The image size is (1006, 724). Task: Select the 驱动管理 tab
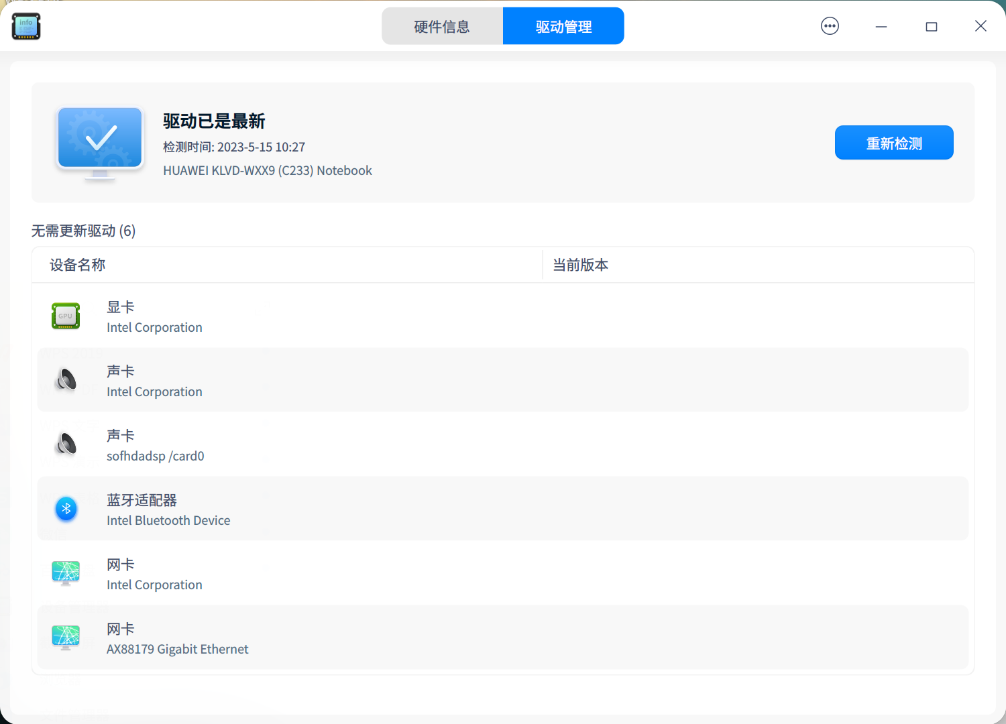pyautogui.click(x=563, y=25)
